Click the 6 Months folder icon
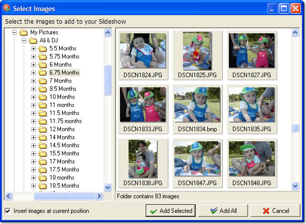This screenshot has height=224, width=306. 43,65
